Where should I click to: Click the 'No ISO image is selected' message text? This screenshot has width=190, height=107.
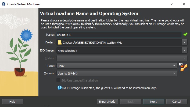coord(109,88)
